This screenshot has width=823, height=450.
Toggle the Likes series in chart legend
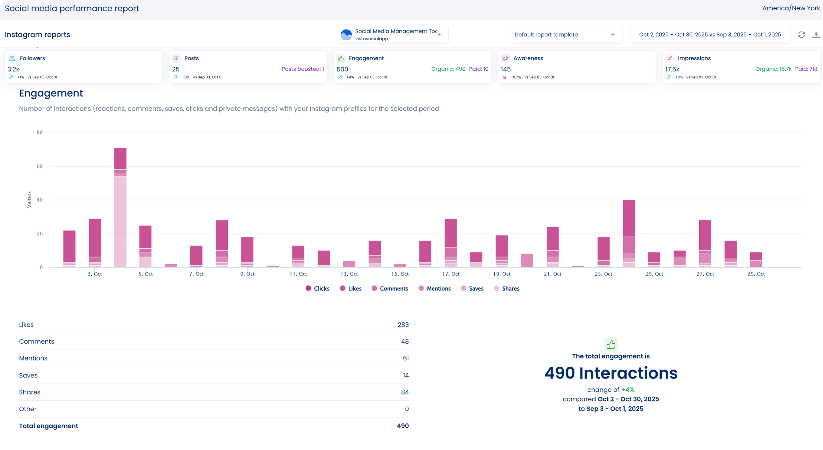[351, 288]
